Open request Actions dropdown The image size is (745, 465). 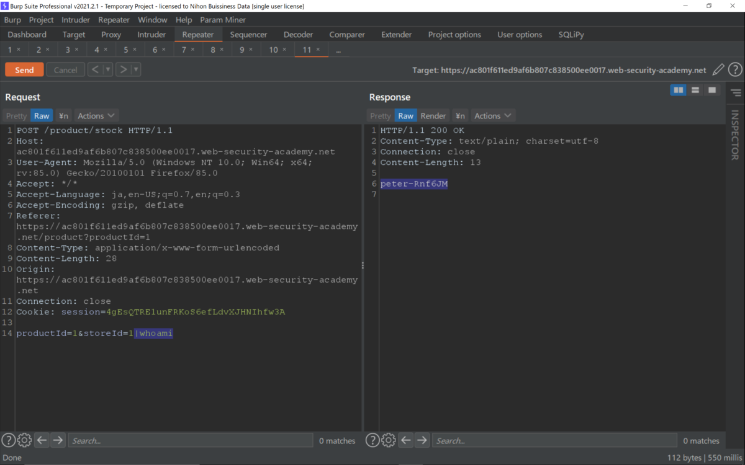click(96, 115)
